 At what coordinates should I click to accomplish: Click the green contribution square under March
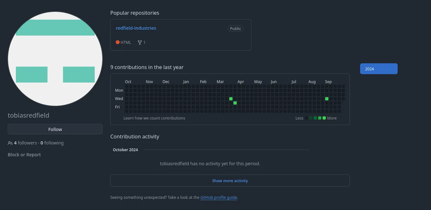point(231,99)
